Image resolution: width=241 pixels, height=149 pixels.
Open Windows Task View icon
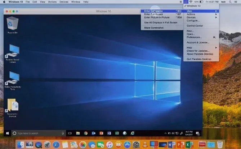tap(70, 133)
